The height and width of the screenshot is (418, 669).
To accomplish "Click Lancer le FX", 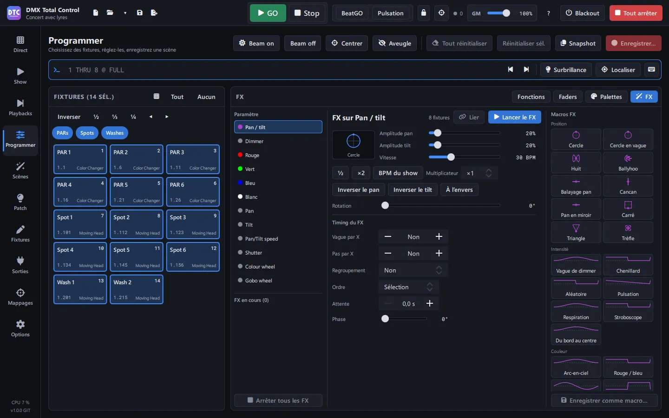I will pyautogui.click(x=515, y=117).
